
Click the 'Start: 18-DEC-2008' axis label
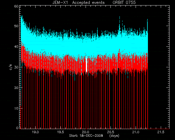pos(86,136)
